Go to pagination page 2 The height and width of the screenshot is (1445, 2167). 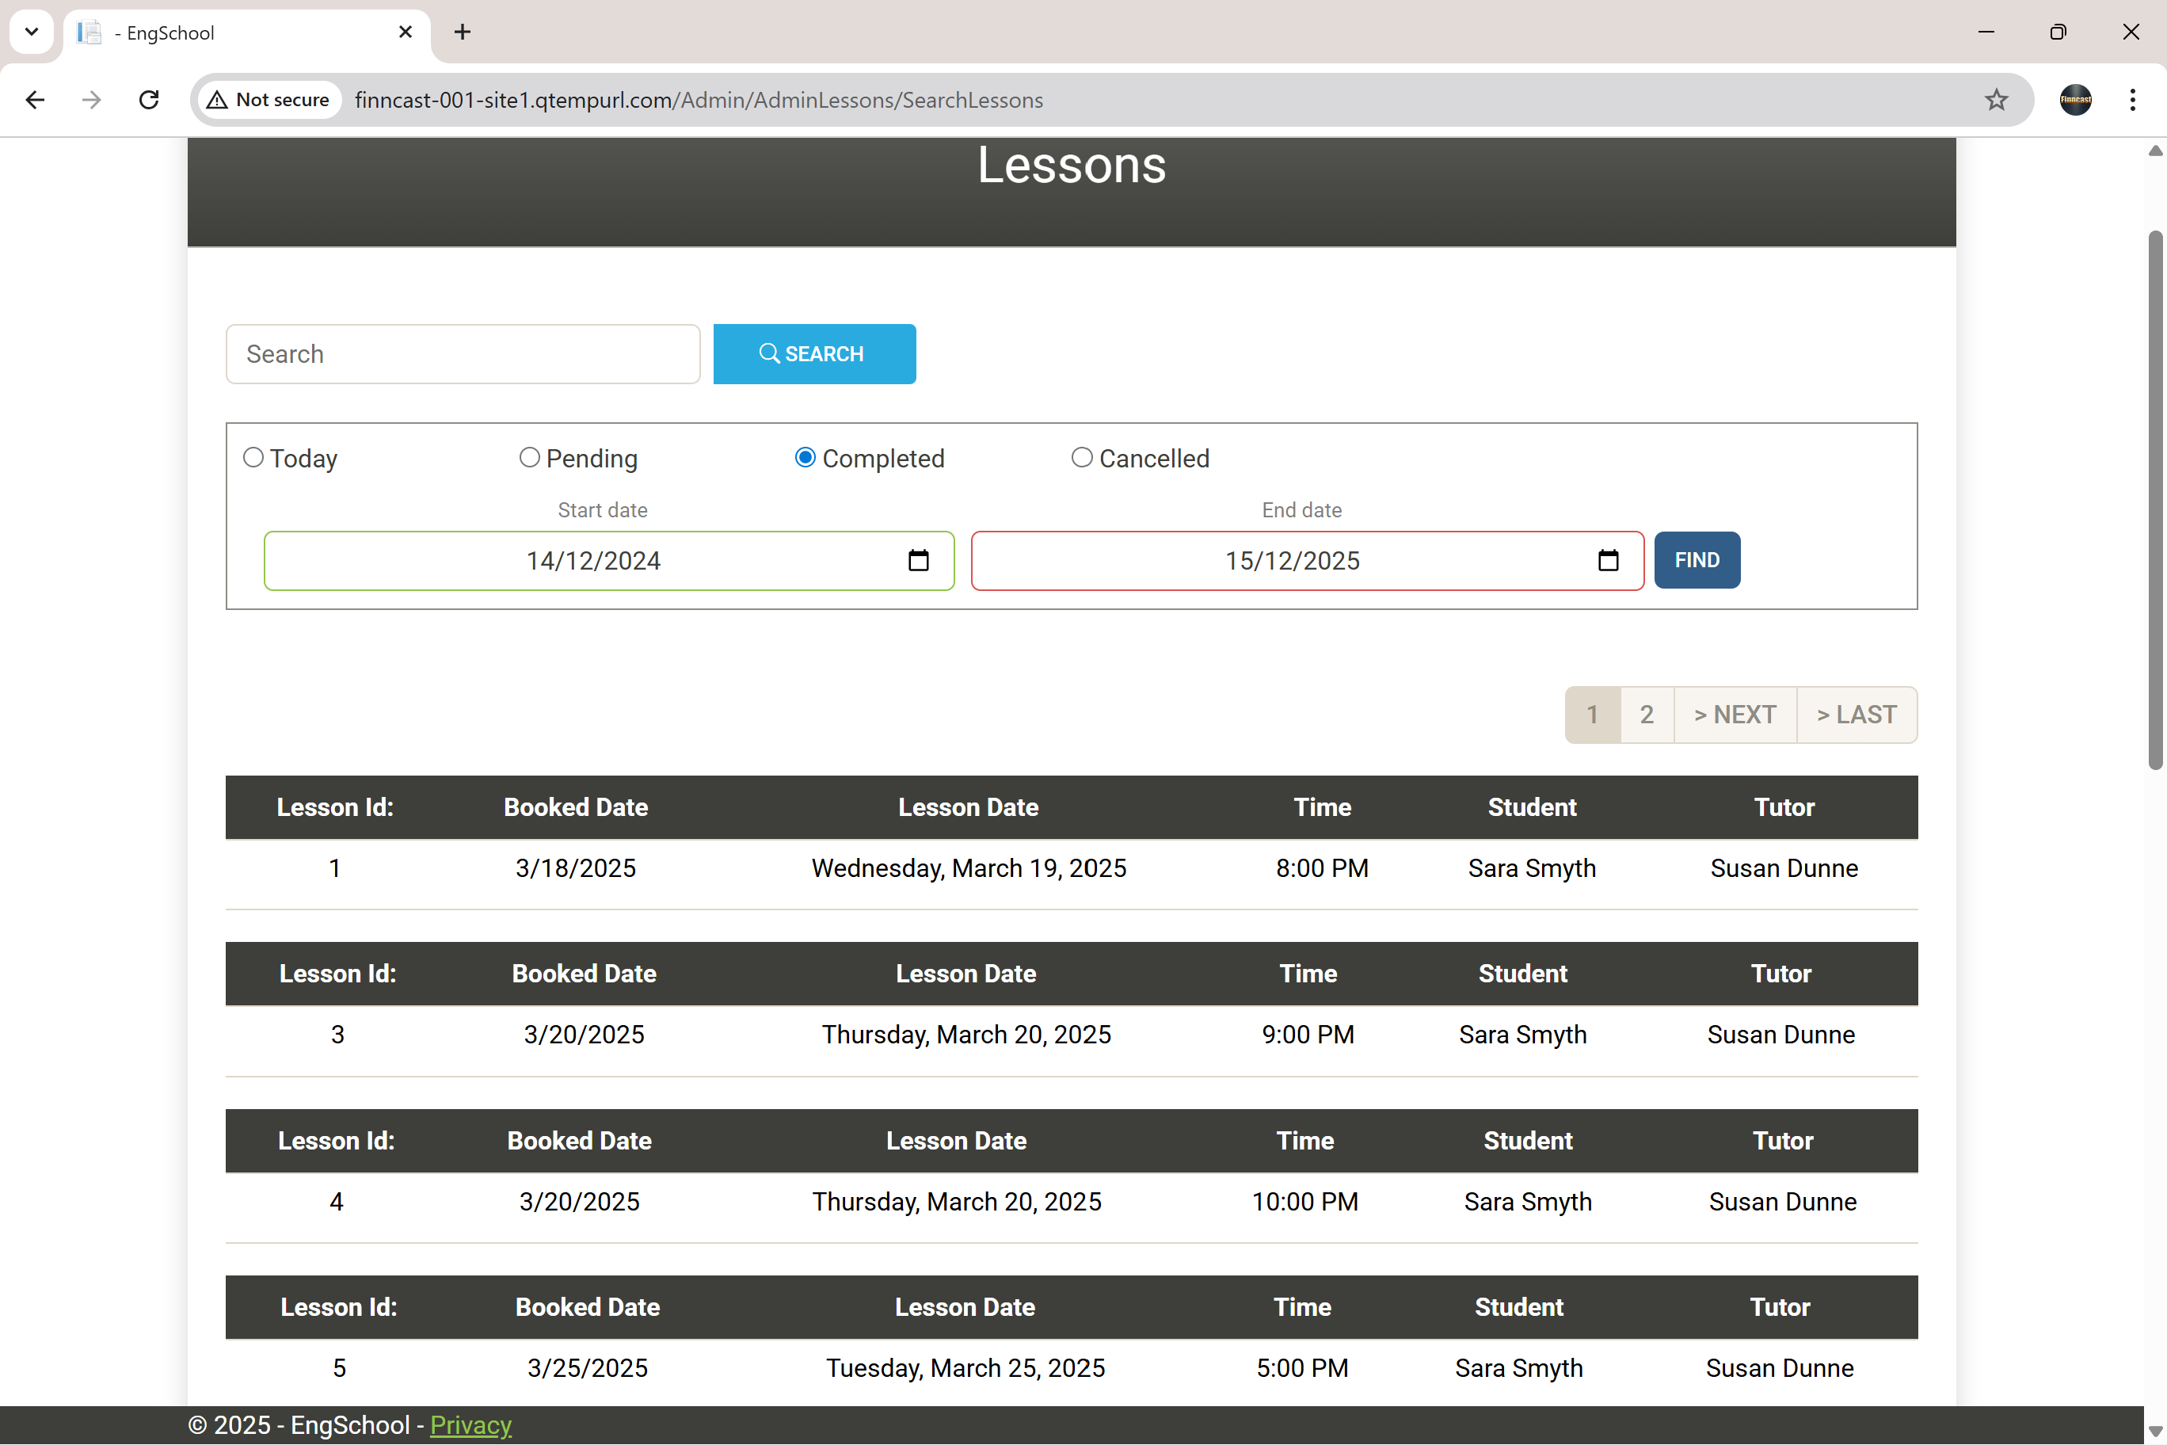1647,715
